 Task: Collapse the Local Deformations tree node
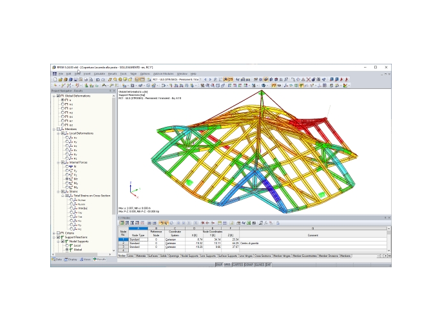coord(59,133)
